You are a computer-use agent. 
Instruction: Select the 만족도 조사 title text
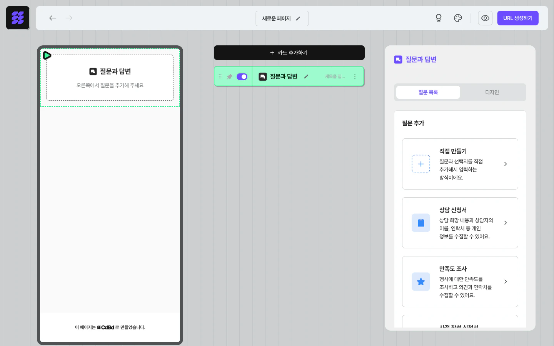(x=453, y=269)
